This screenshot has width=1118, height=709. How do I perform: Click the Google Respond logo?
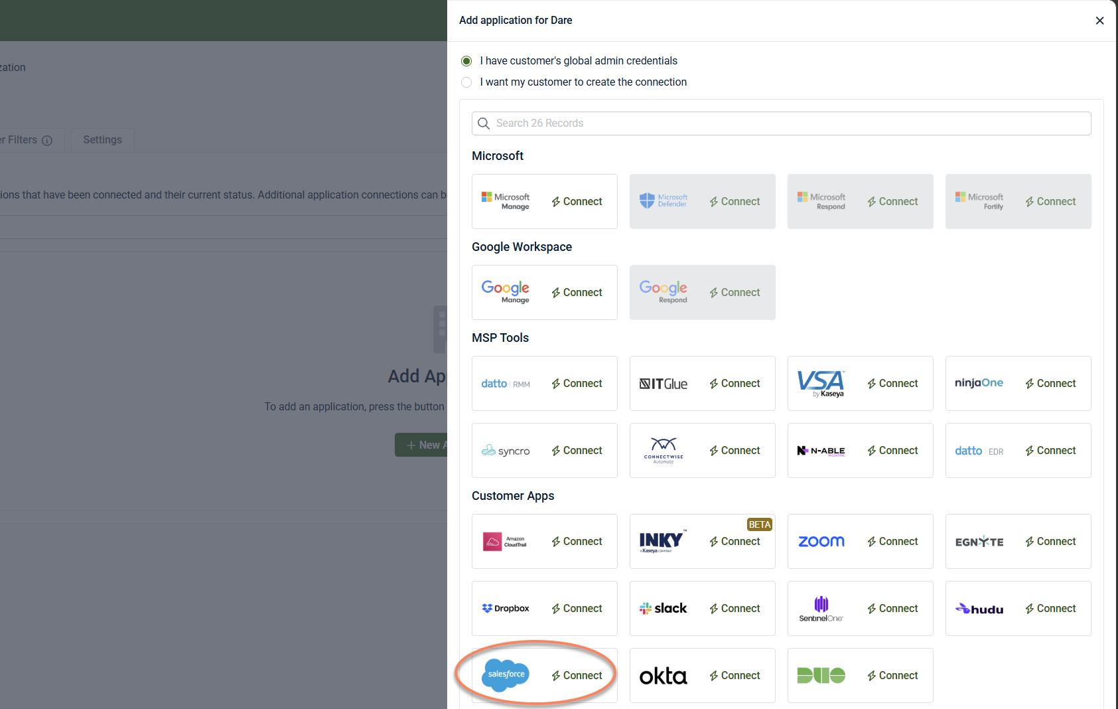click(x=664, y=292)
